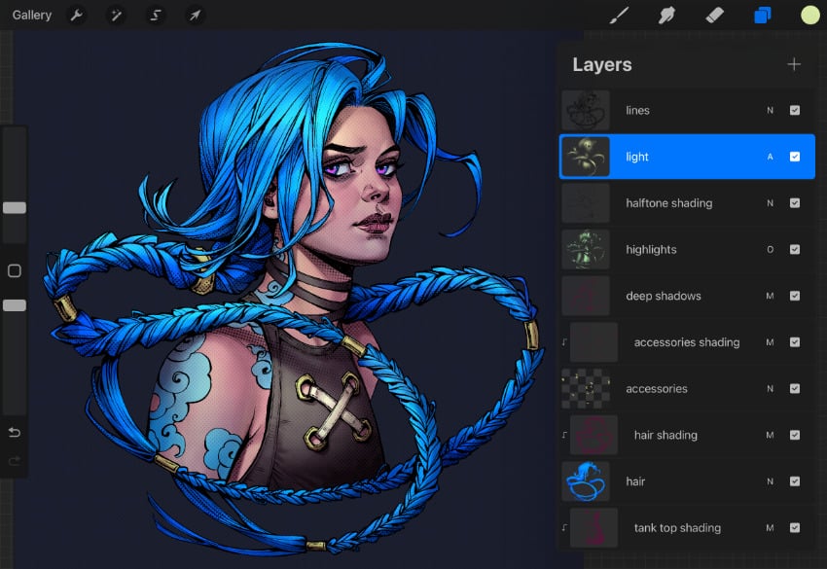Image resolution: width=827 pixels, height=569 pixels.
Task: Open blend mode M of hair shading
Action: 770,435
